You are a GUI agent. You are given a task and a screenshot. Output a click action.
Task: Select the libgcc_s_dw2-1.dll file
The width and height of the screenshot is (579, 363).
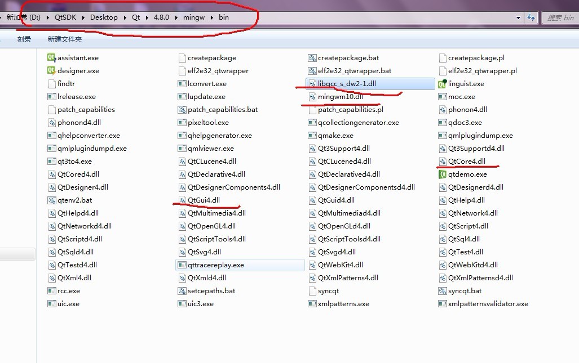pyautogui.click(x=346, y=84)
